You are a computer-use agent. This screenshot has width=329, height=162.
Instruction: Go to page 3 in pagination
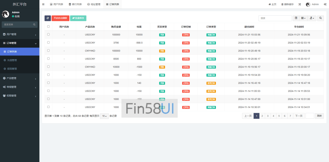[267, 116]
